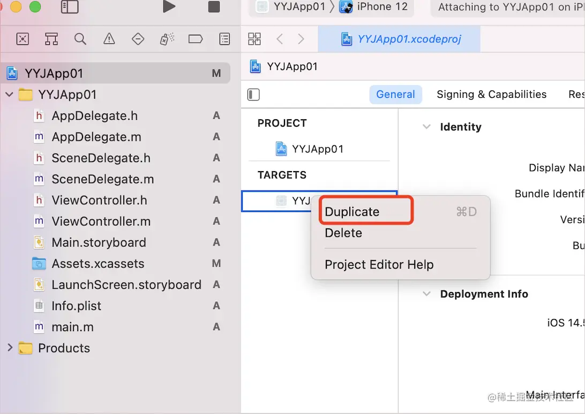585x414 pixels.
Task: Select the YYJApp01.xcodeproj editor tab
Action: point(399,39)
